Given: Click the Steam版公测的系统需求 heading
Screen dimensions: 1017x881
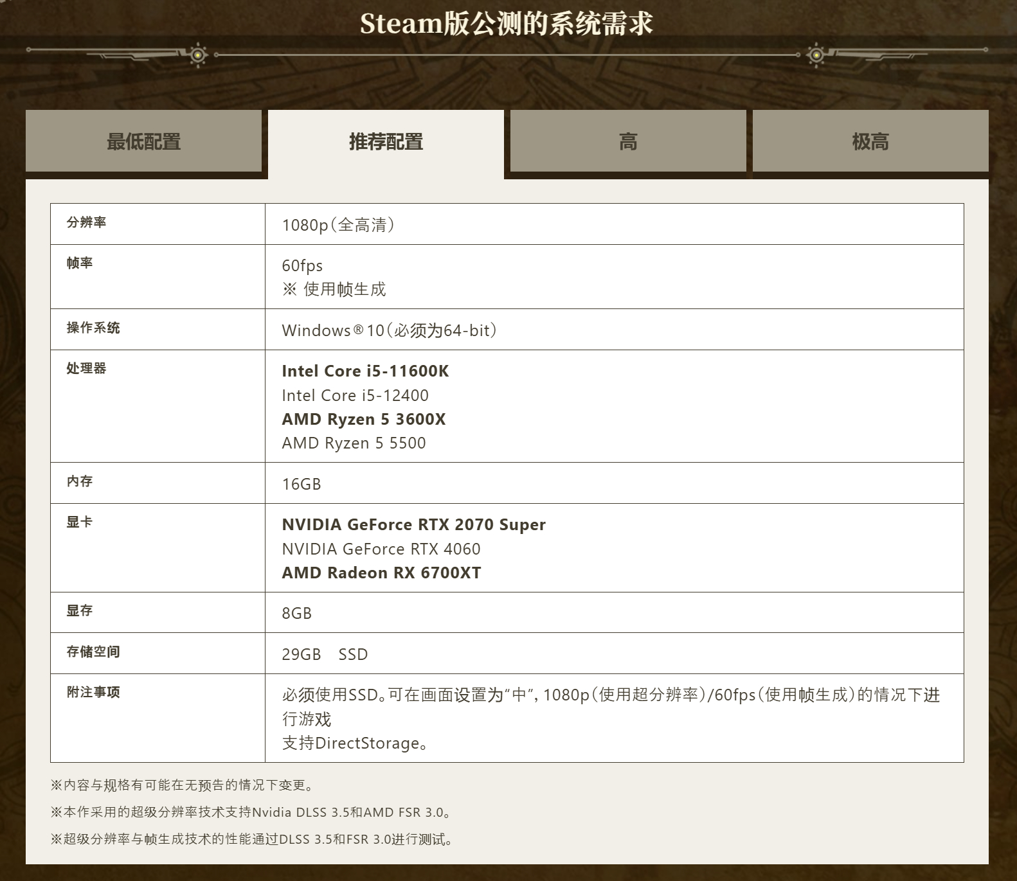Looking at the screenshot, I should click(507, 24).
